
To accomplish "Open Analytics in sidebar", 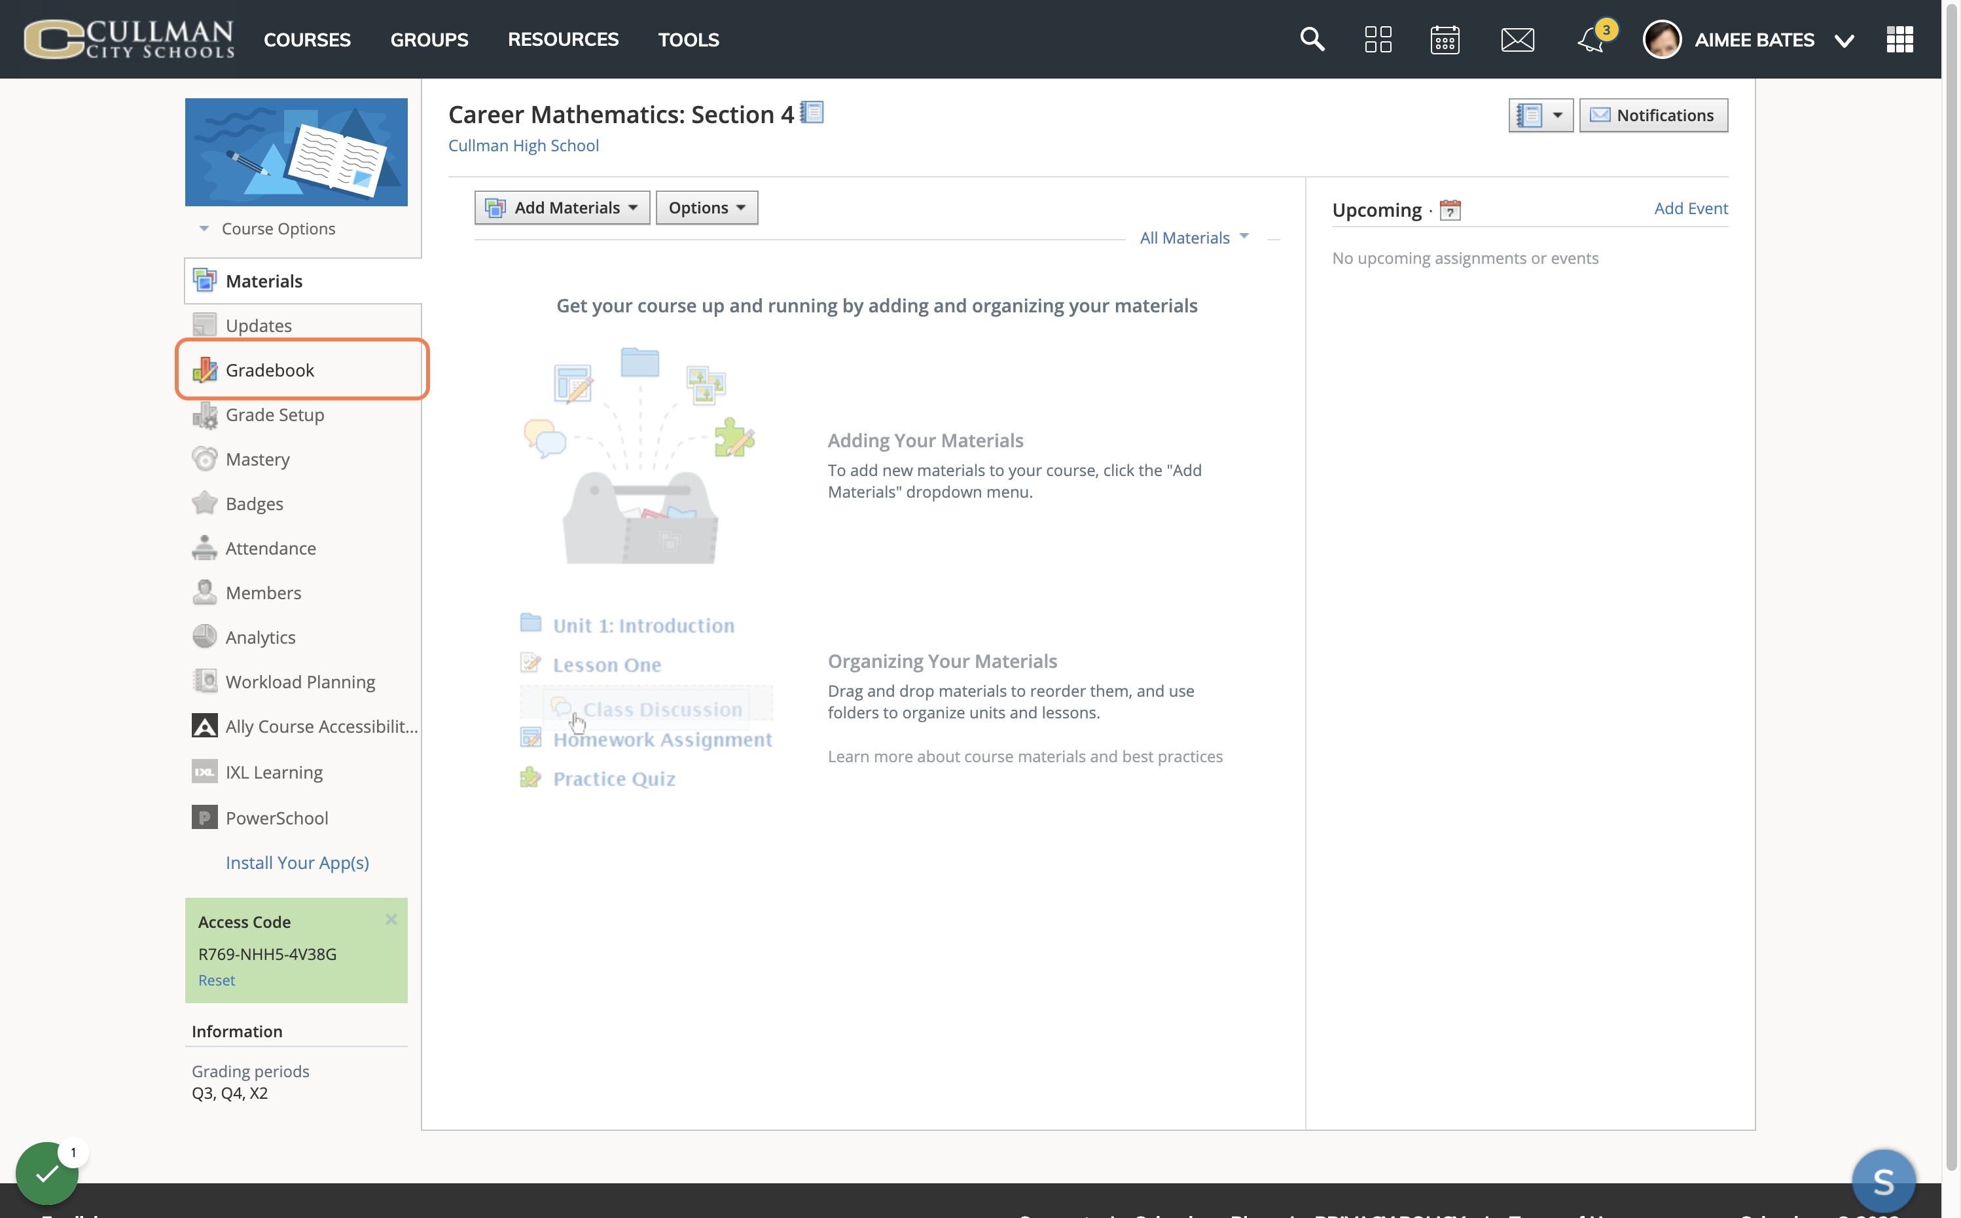I will (259, 637).
